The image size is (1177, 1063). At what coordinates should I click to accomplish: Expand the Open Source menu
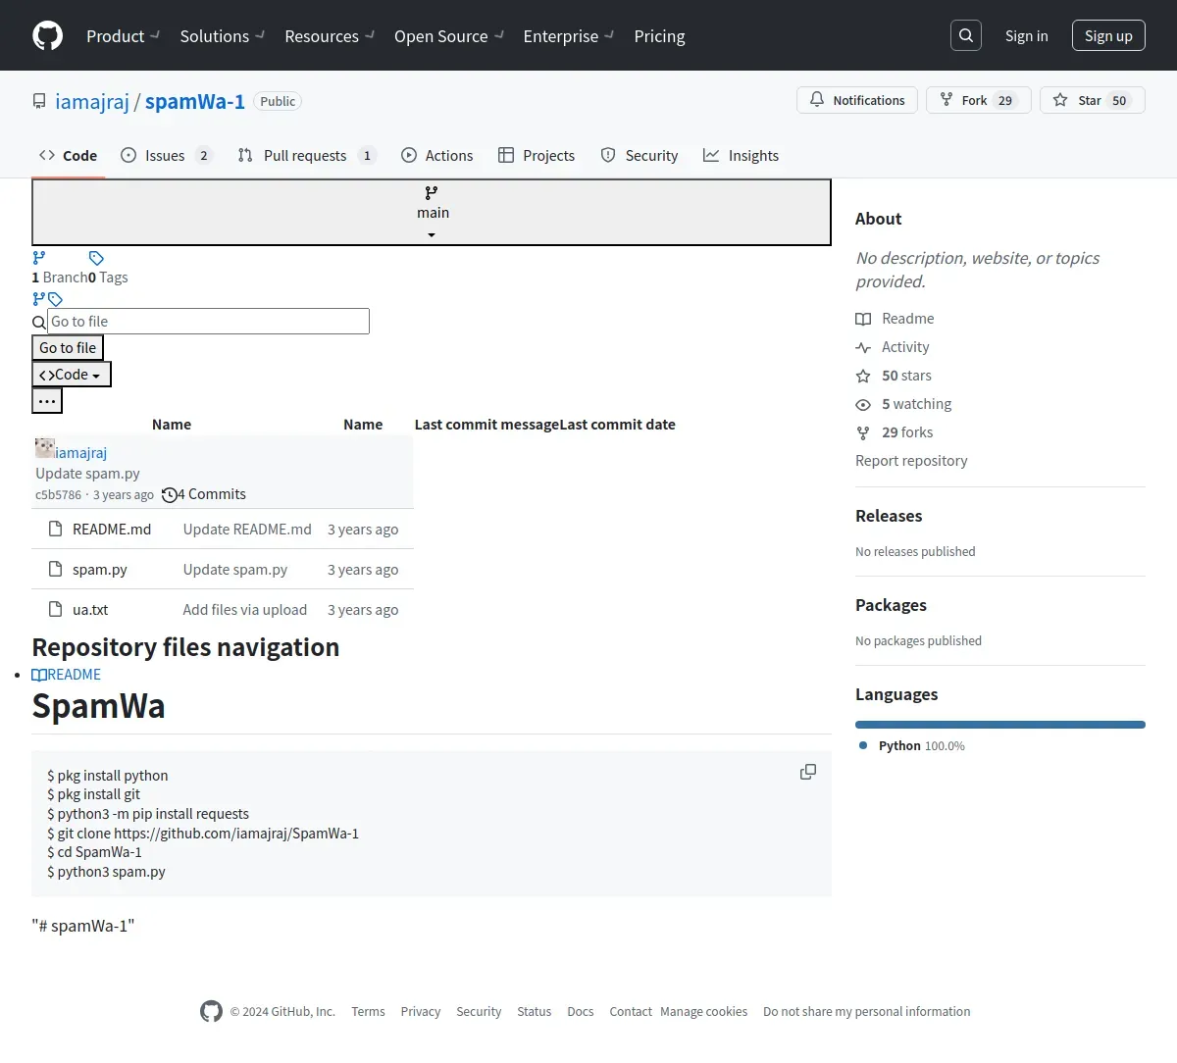pyautogui.click(x=449, y=36)
